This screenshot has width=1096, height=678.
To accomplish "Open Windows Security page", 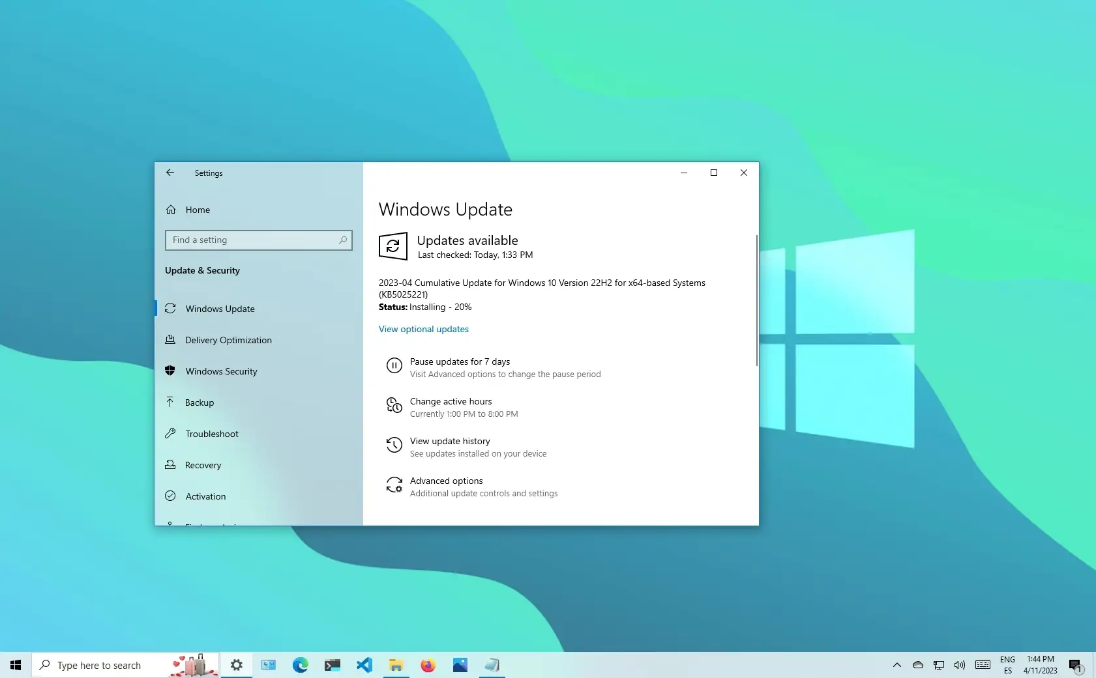I will [221, 371].
